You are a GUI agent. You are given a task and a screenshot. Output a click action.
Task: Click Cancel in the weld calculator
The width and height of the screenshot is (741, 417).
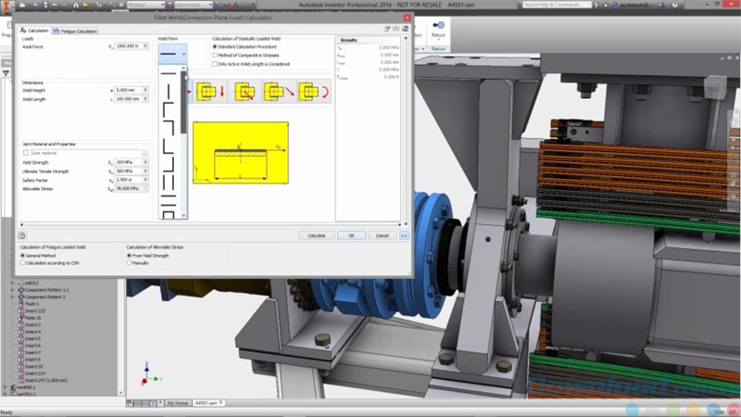380,235
